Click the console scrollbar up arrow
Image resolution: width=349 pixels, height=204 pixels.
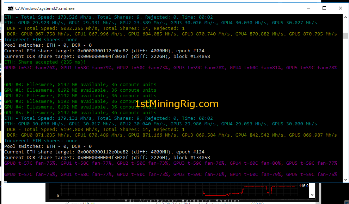(x=345, y=17)
